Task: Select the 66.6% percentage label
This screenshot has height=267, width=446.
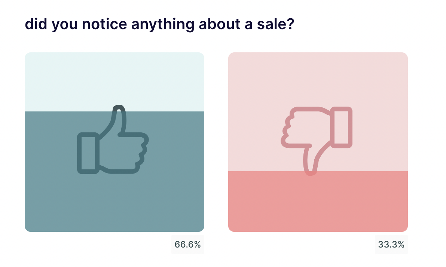Action: point(188,245)
